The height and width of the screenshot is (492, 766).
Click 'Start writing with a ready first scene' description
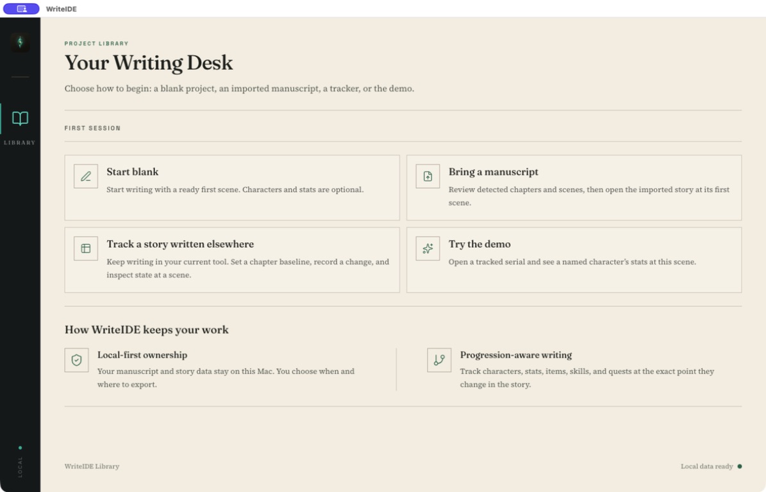click(235, 190)
